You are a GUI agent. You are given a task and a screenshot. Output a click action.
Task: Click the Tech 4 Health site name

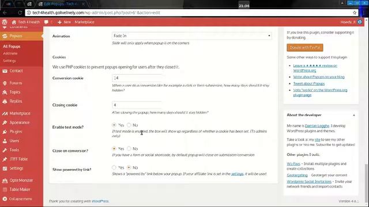29,22
